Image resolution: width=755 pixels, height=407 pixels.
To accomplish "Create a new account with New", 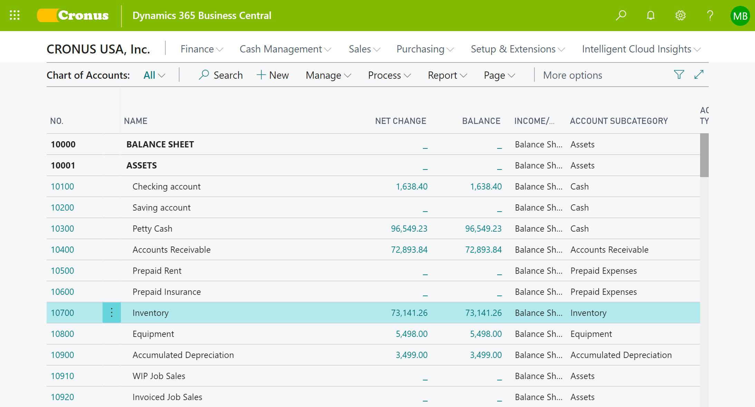I will click(x=272, y=75).
